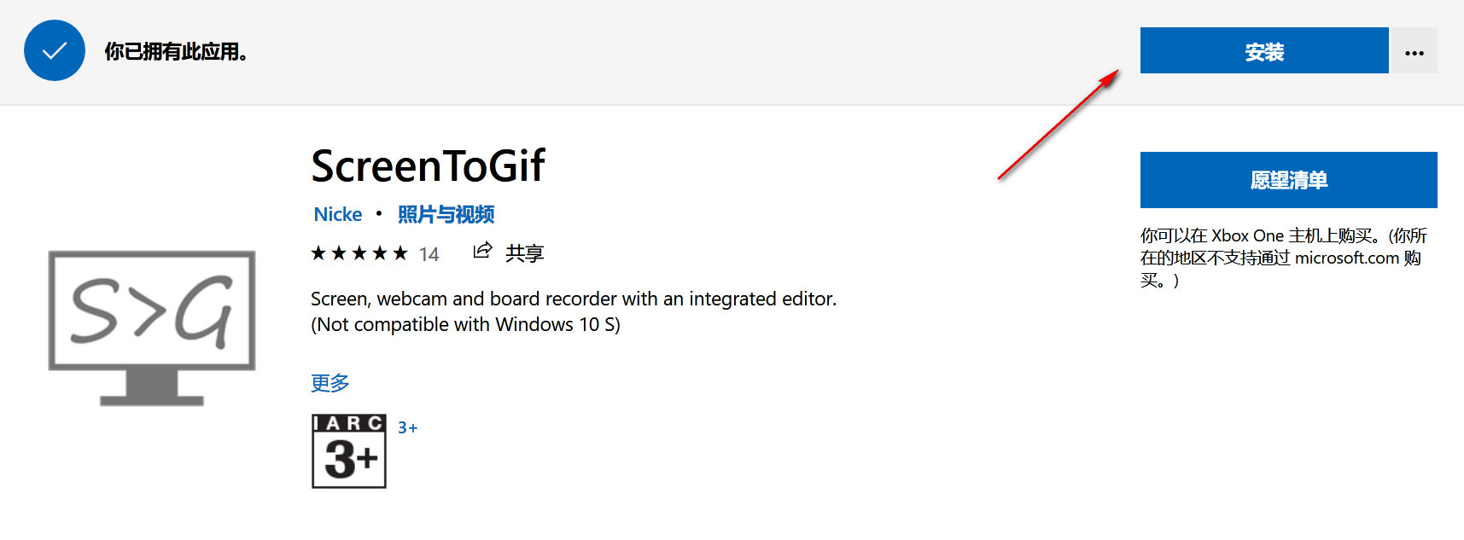Open the 照片与视频 category link
The image size is (1464, 540).
pyautogui.click(x=446, y=214)
